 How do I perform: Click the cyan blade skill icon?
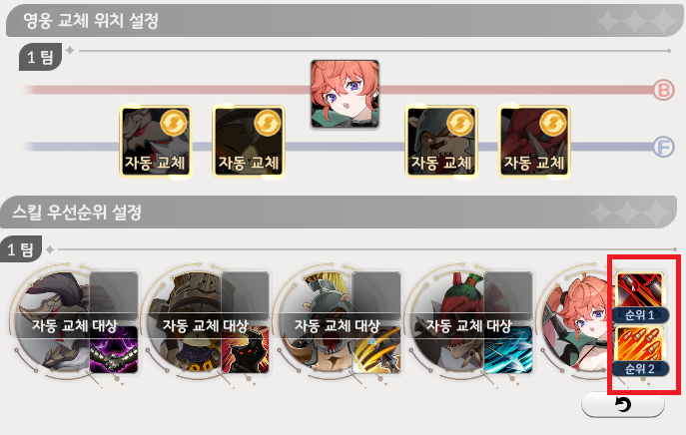click(x=508, y=350)
